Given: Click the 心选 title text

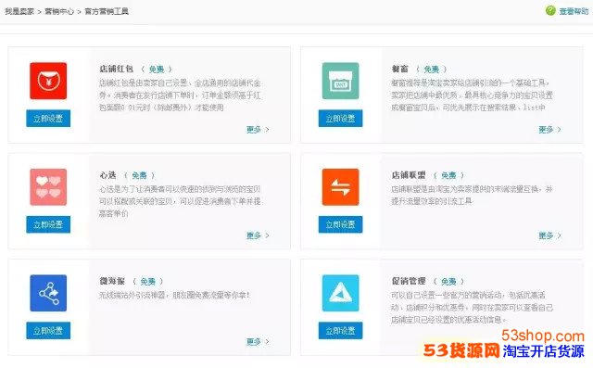Looking at the screenshot, I should (x=107, y=175).
